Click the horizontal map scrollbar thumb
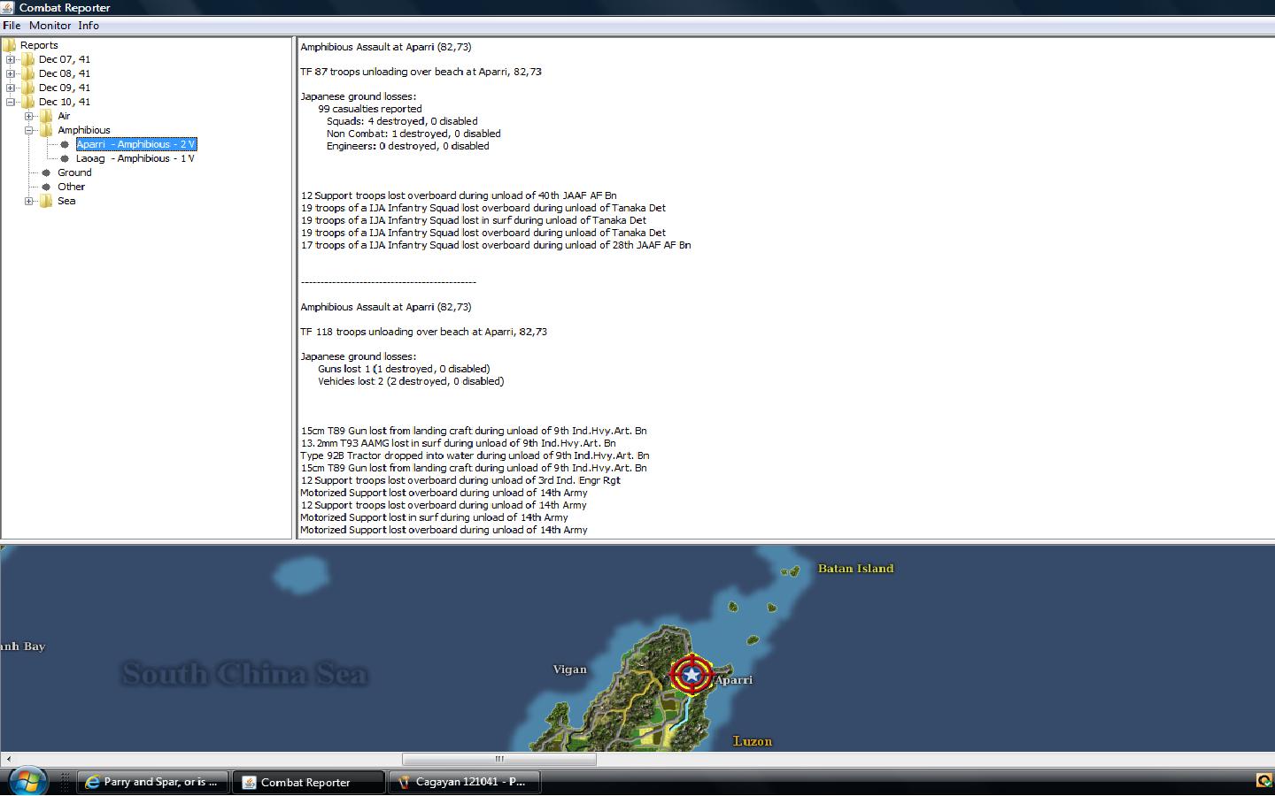The height and width of the screenshot is (796, 1275). tap(499, 759)
